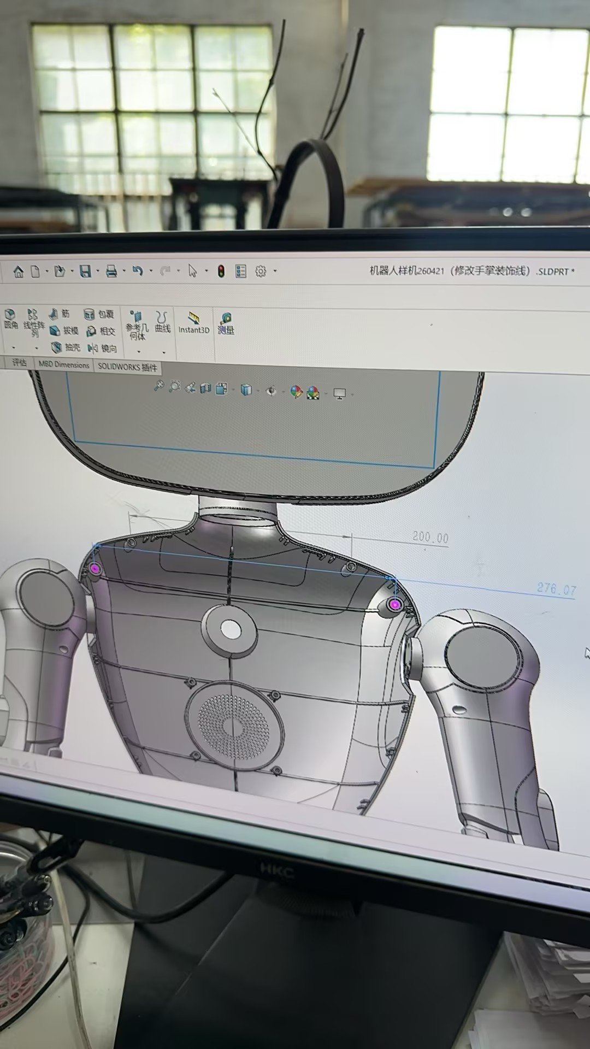590x1049 pixels.
Task: Expand the Curves (曲线) dropdown arrow
Action: (x=164, y=352)
